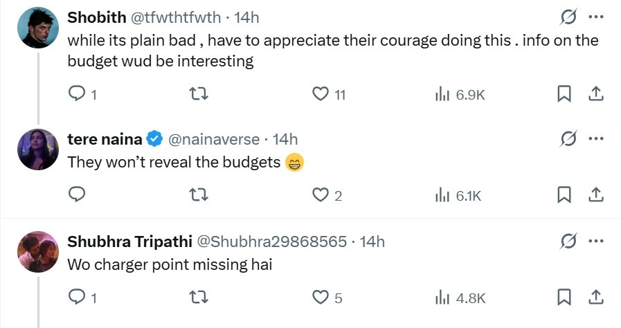The image size is (621, 328).
Task: Bookmark Shubhra Tripathi's tweet
Action: pos(564,298)
